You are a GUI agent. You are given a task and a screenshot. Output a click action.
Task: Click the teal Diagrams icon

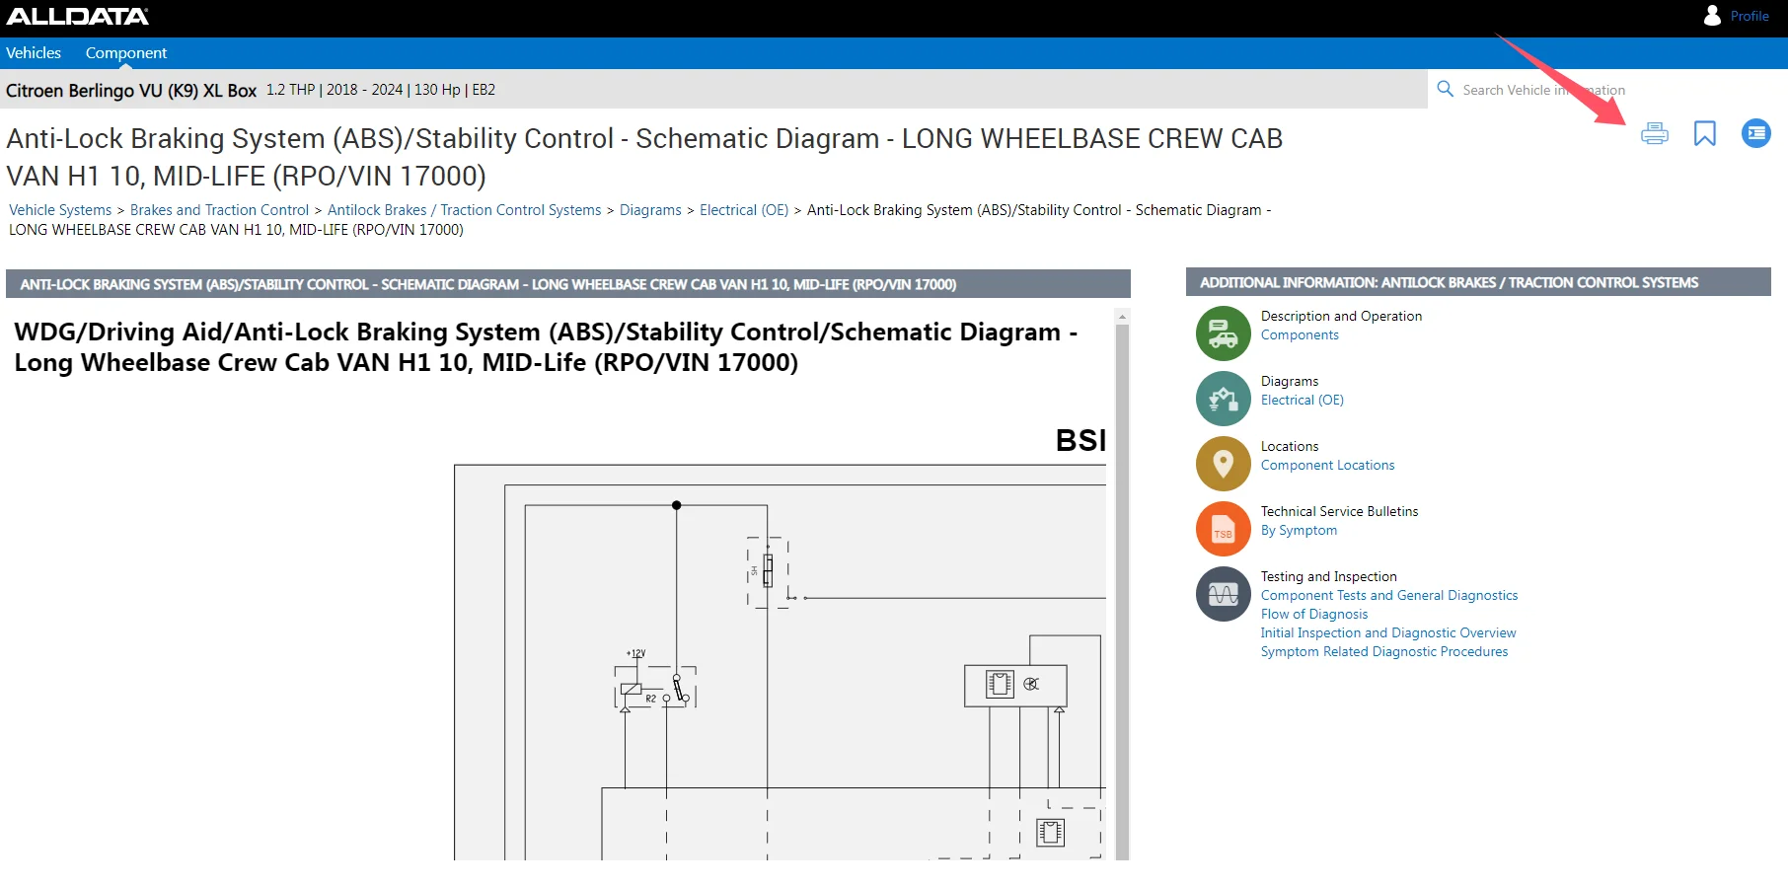[x=1224, y=399]
